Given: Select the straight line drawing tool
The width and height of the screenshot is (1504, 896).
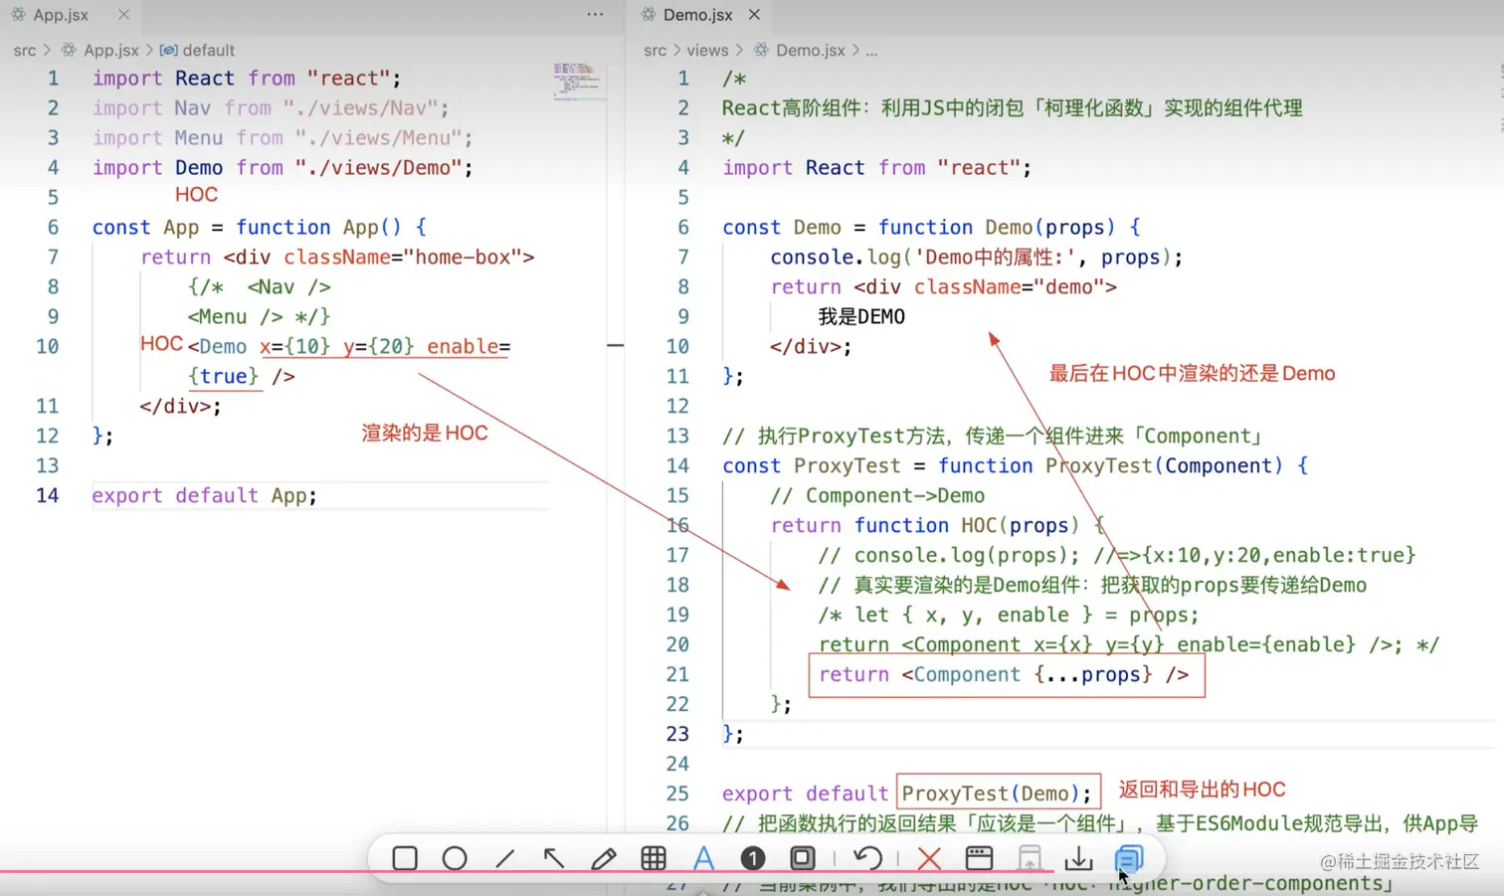Looking at the screenshot, I should [505, 858].
